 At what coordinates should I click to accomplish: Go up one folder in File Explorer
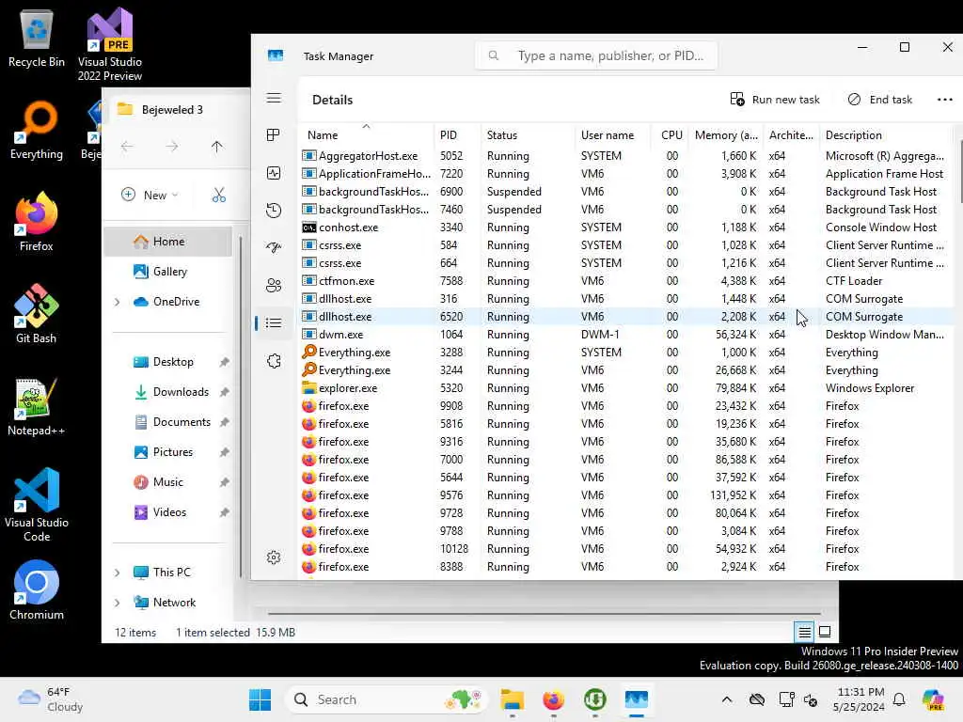pyautogui.click(x=217, y=146)
